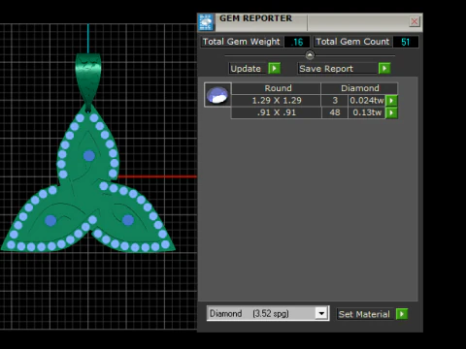Select the 1.29 X 1.29 size cell
The width and height of the screenshot is (466, 349).
point(277,101)
